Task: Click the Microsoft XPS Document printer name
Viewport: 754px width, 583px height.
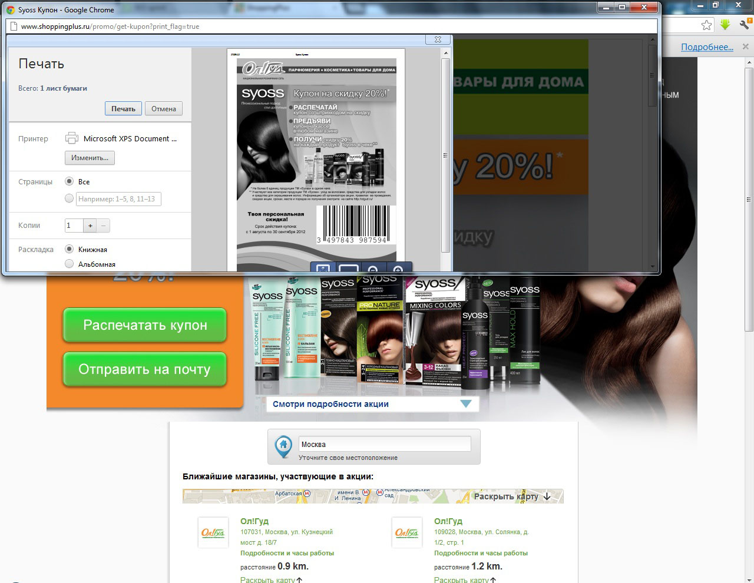Action: [x=130, y=138]
